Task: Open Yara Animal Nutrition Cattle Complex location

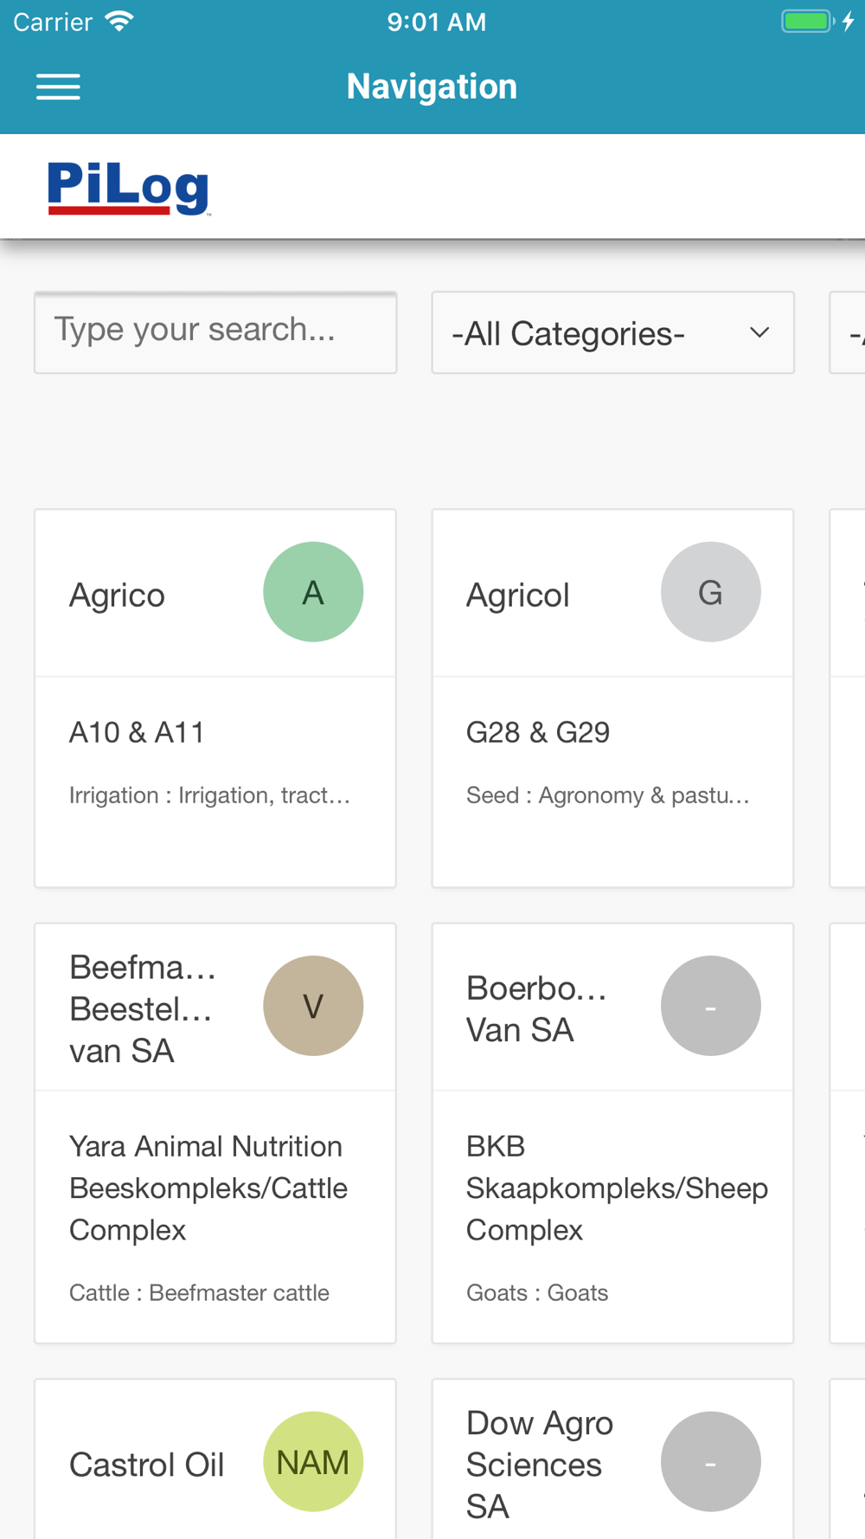Action: pyautogui.click(x=208, y=1188)
